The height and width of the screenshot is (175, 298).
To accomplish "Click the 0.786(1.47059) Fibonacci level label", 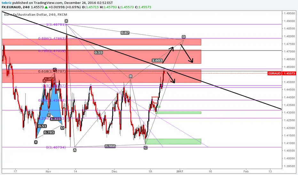I will tap(52, 51).
